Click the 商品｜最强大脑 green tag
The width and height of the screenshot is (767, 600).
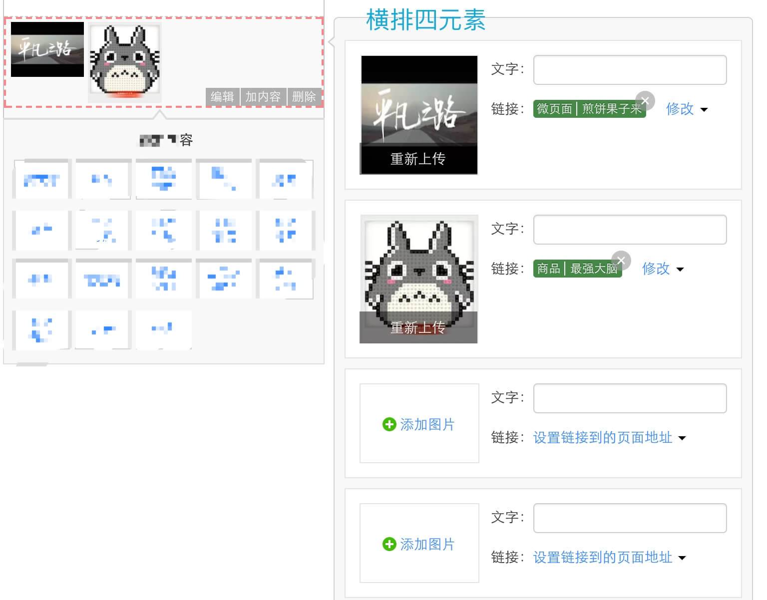[577, 269]
